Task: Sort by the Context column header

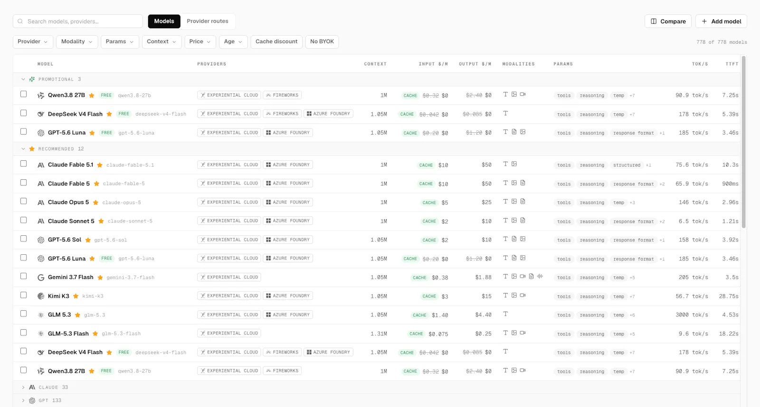Action: pos(375,64)
